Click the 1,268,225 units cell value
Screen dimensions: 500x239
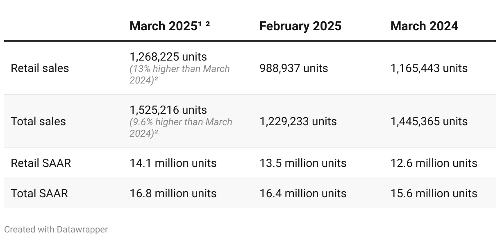[168, 56]
